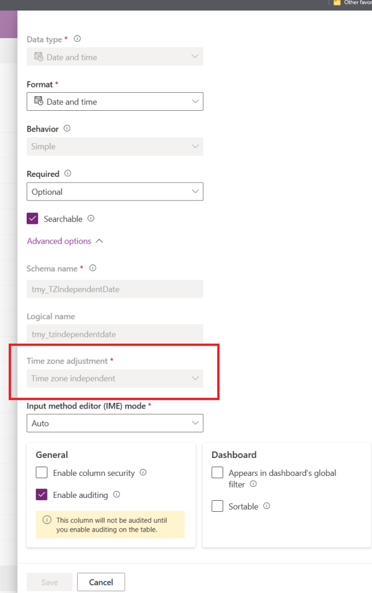
Task: Check the Sortable checkbox
Action: coord(217,506)
